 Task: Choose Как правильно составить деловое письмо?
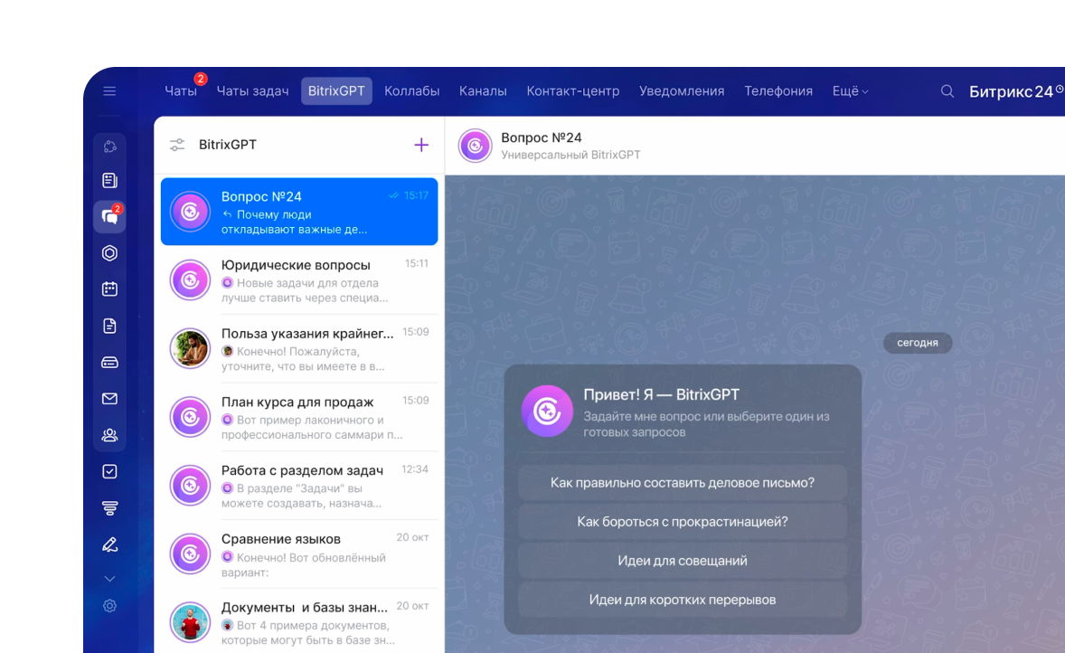click(x=682, y=482)
